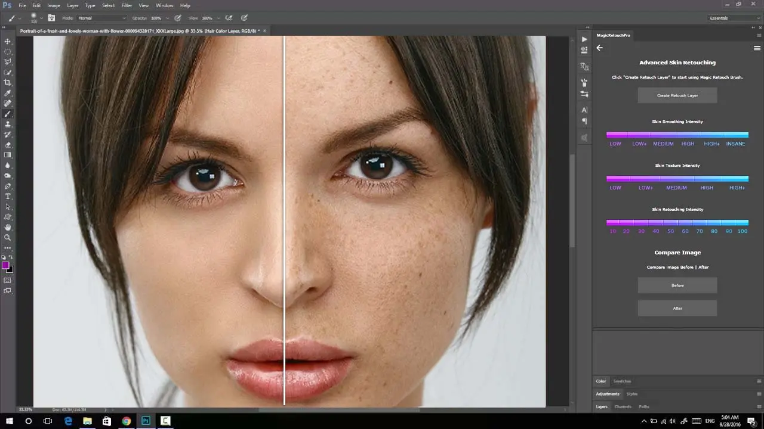Screen dimensions: 764x429
Task: Open the Image menu
Action: (54, 5)
